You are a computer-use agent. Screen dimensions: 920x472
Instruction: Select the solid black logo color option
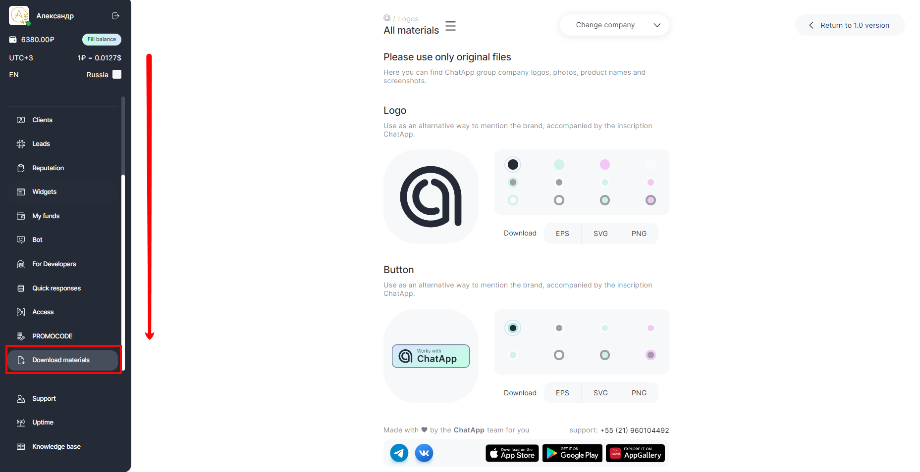tap(513, 164)
